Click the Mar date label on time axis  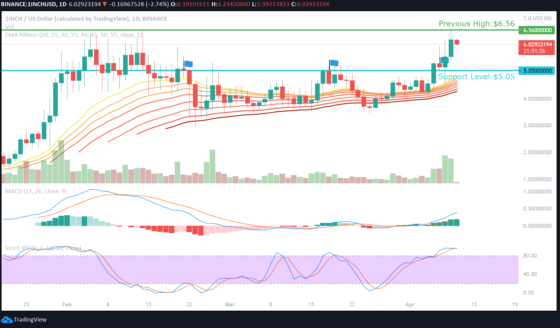click(x=230, y=305)
